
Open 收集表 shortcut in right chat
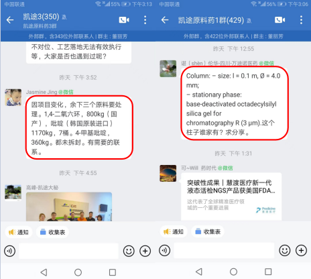click(208, 231)
